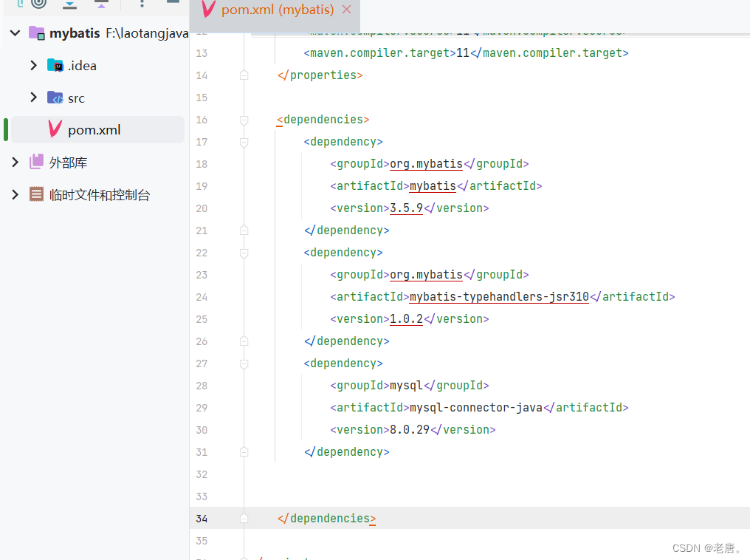Click maven.compiler.target value 11
750x560 pixels.
(x=463, y=52)
